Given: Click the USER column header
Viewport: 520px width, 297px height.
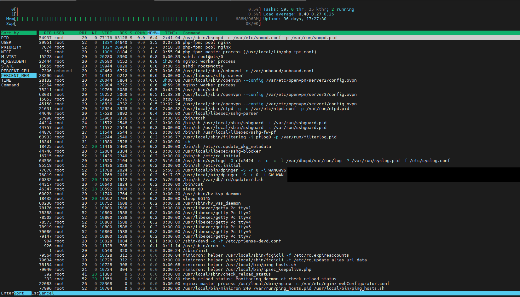Looking at the screenshot, I should [x=59, y=33].
